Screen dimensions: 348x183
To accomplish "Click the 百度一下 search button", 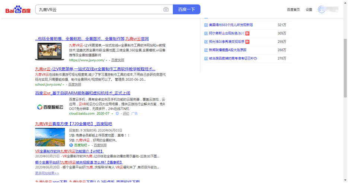I will coord(186,10).
